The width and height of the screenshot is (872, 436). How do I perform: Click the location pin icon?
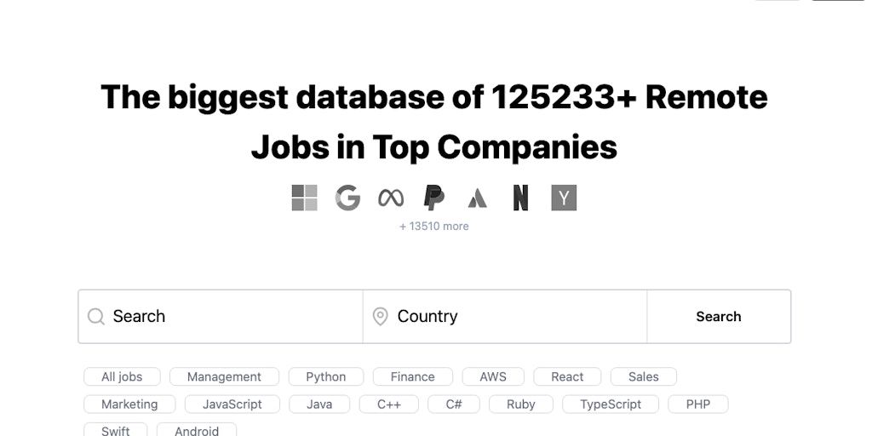pos(381,317)
